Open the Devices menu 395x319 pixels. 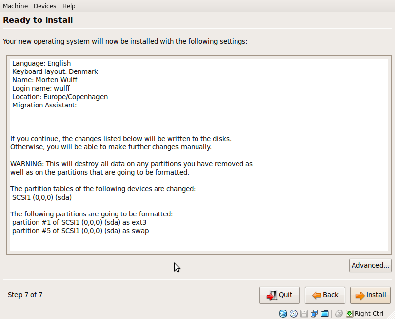45,6
